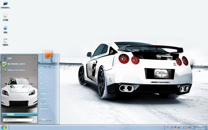Open the Computer desktop icon
208x130 pixels.
tap(5, 17)
